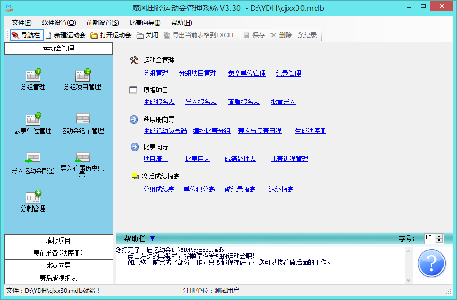Open the 分组管理 sidebar icon
457x300 pixels.
[x=33, y=77]
